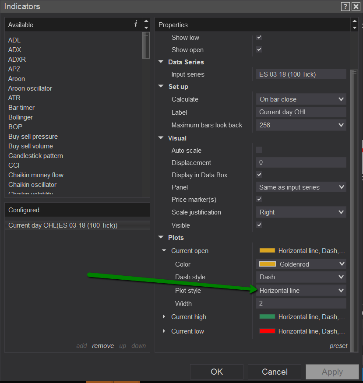Click the up link in Configured panel
This screenshot has width=363, height=383.
(x=123, y=346)
